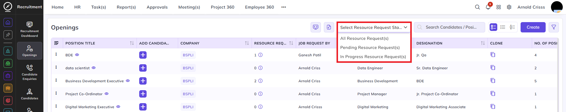Add candidate to Digital Marketing Executive
This screenshot has height=112, width=566.
(x=143, y=107)
